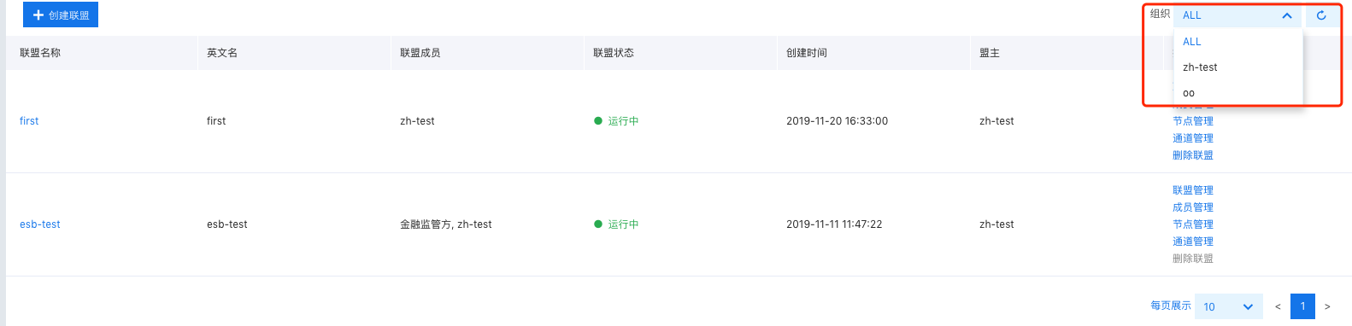This screenshot has width=1352, height=326.
Task: Open 节点管理 for esb-test alliance
Action: pyautogui.click(x=1193, y=224)
